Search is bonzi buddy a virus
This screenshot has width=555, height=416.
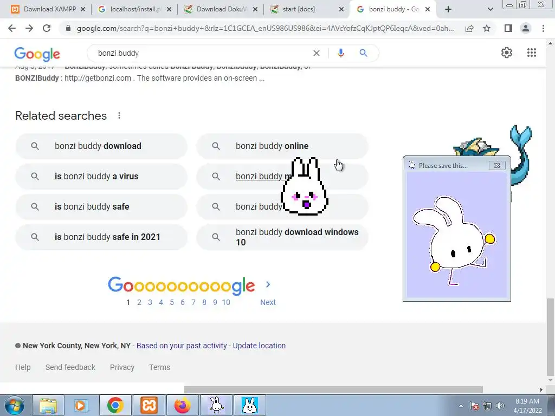click(101, 176)
